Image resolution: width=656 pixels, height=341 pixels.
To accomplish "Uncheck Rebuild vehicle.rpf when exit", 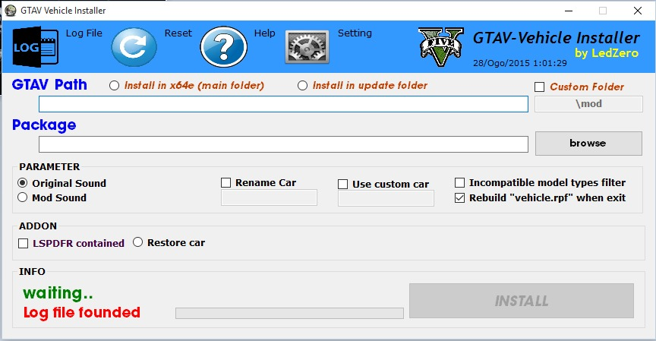I will pos(460,197).
